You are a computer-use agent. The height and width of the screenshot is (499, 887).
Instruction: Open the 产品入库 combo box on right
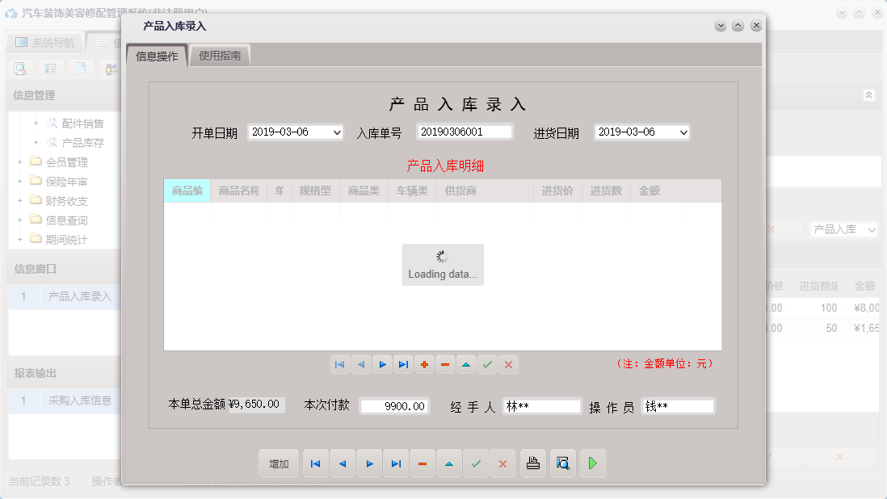843,229
